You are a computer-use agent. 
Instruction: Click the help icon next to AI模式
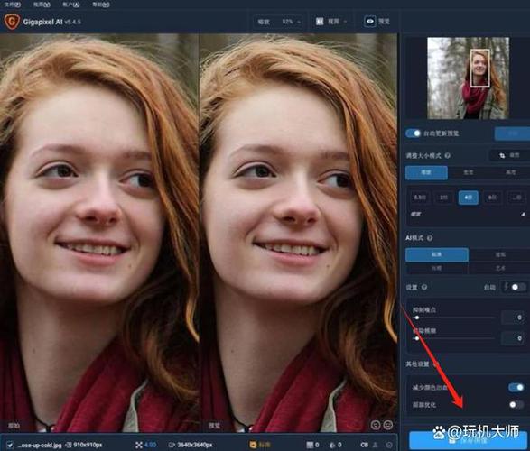(x=430, y=238)
